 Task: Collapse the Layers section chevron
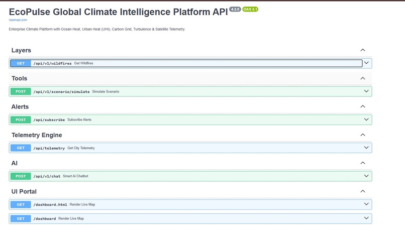(363, 50)
